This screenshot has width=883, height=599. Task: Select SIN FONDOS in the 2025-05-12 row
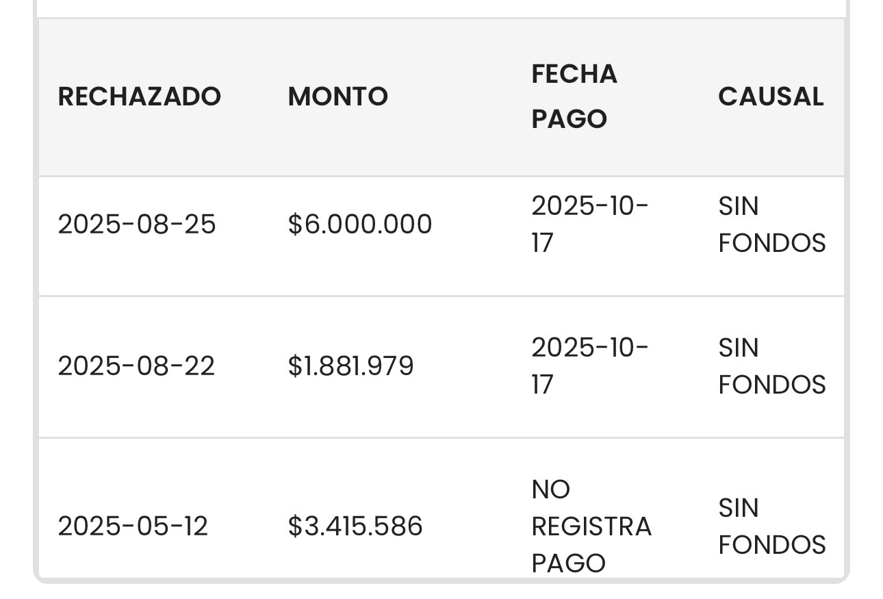772,526
